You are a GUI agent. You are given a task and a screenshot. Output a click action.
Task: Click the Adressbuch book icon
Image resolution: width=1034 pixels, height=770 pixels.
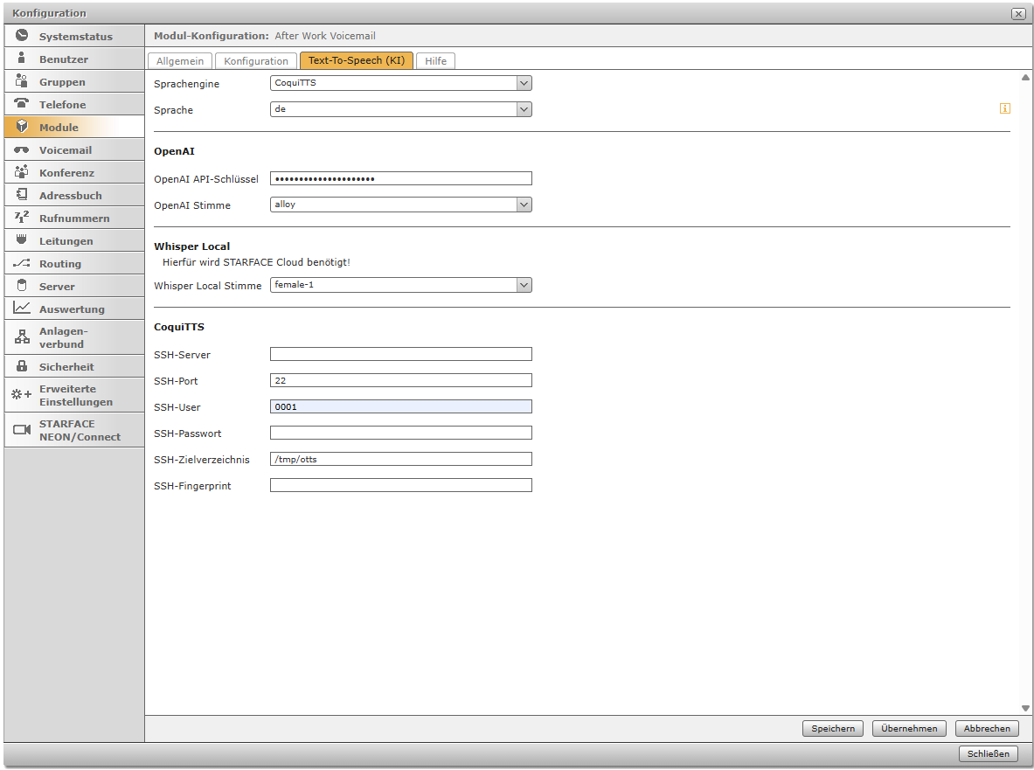(x=22, y=195)
